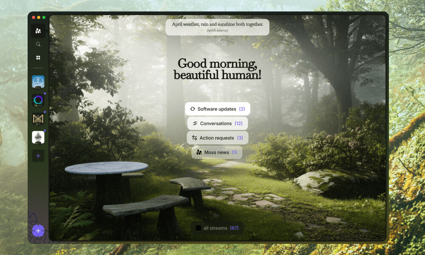This screenshot has width=425, height=255.
Task: Open Action requests (3)
Action: point(217,138)
